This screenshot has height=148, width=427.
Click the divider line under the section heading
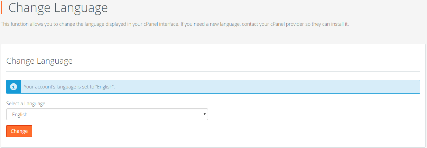213,71
